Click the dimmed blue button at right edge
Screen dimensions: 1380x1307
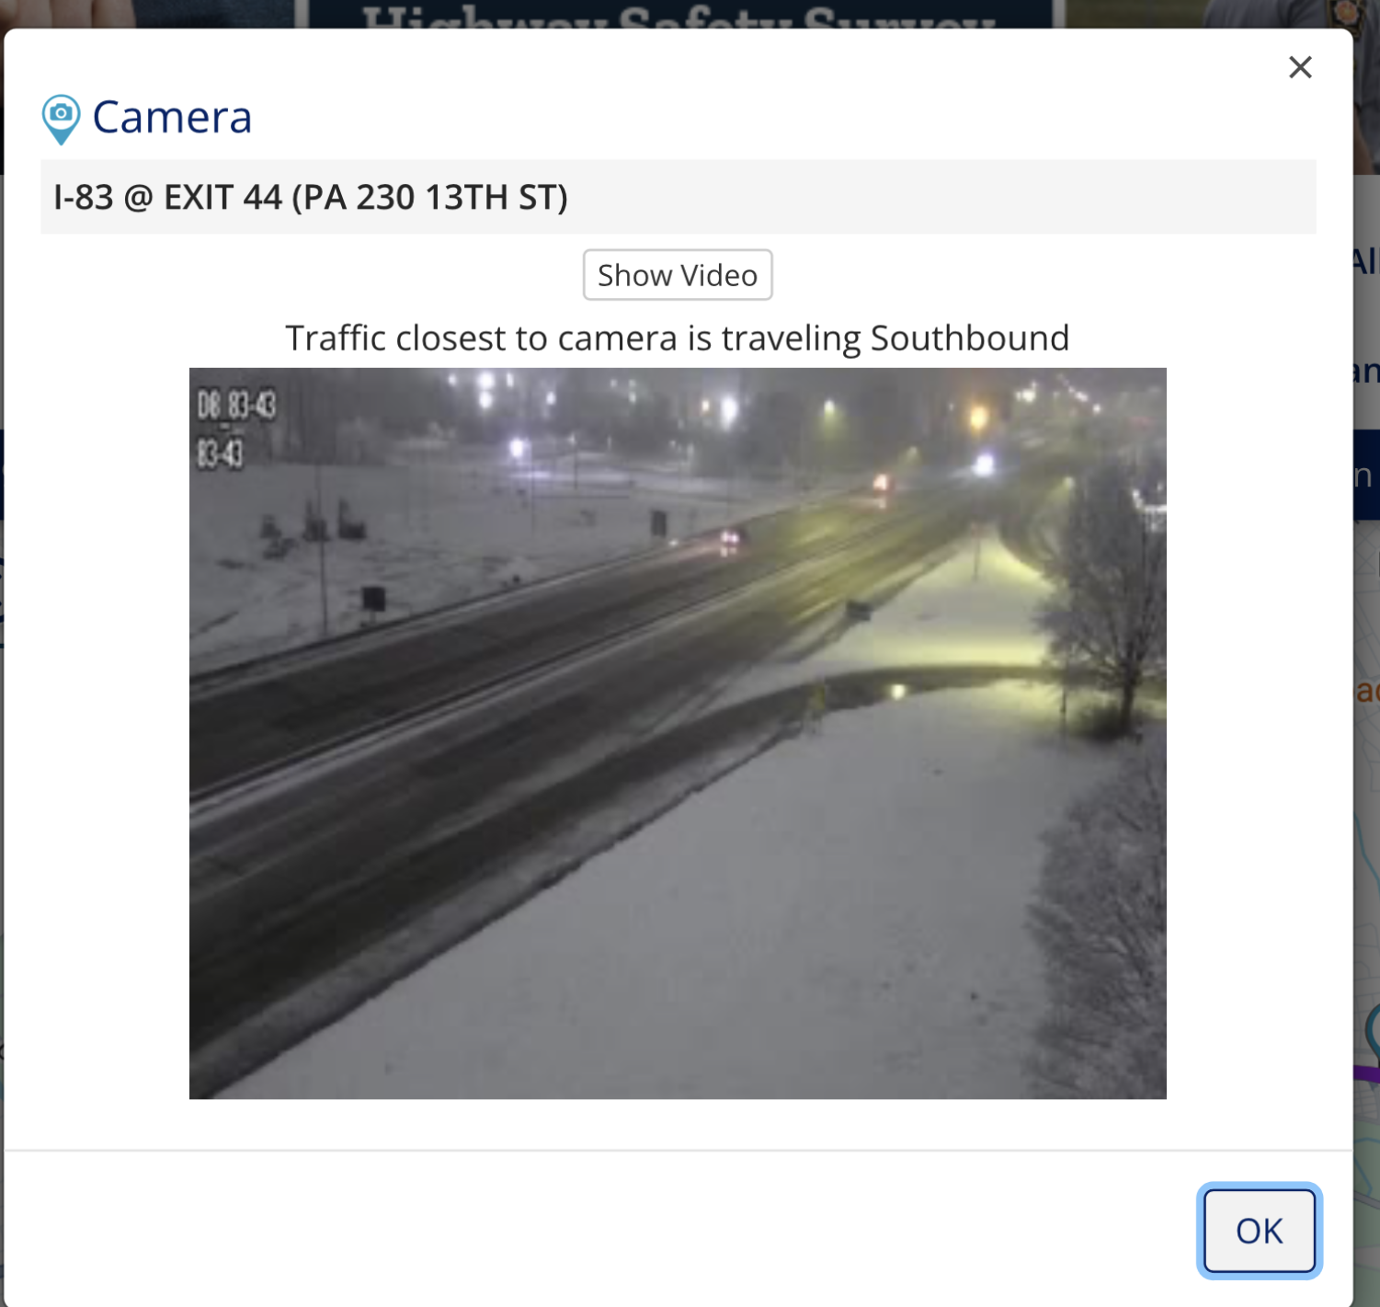coord(1366,475)
